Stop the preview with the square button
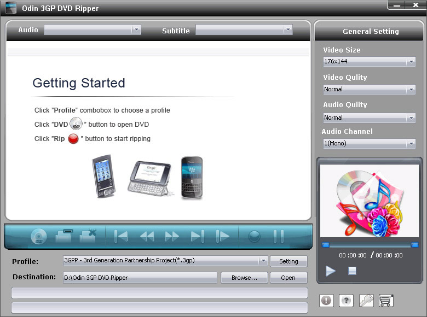This screenshot has width=427, height=317. [352, 271]
